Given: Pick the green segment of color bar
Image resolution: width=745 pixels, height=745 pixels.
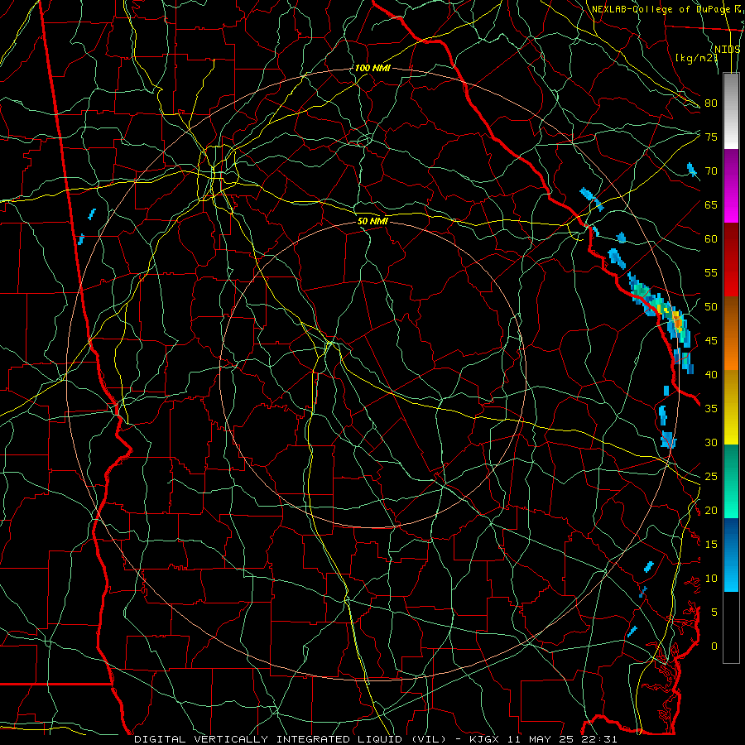Looking at the screenshot, I should pyautogui.click(x=731, y=481).
